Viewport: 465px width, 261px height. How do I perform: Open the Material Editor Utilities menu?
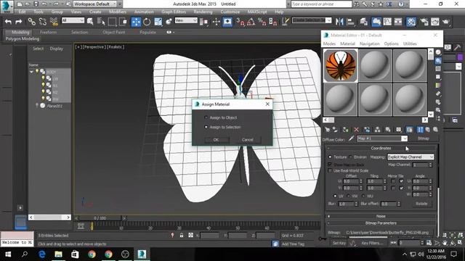pyautogui.click(x=410, y=43)
